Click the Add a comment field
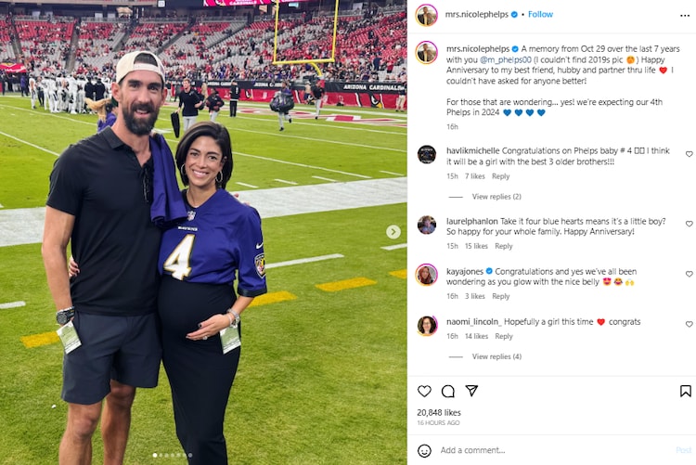 (555, 450)
